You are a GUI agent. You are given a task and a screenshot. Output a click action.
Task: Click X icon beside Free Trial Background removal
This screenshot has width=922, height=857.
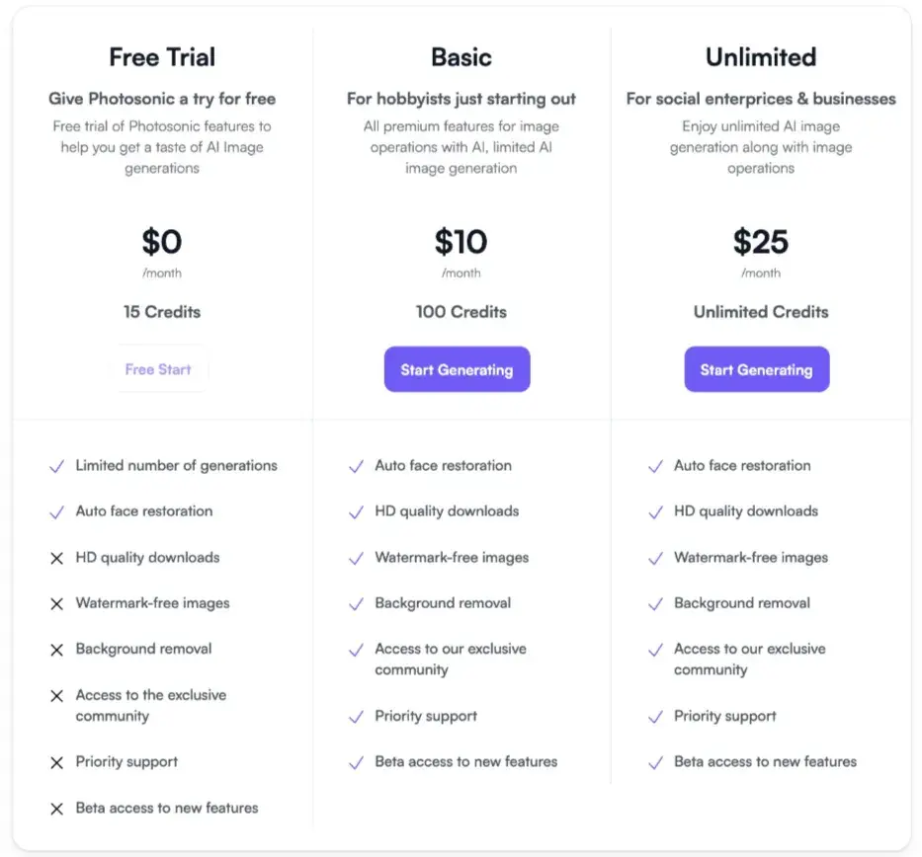57,650
